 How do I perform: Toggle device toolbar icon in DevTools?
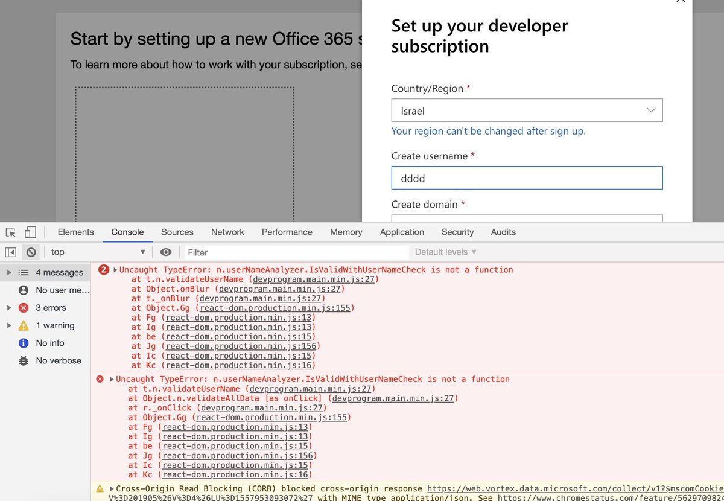[30, 232]
